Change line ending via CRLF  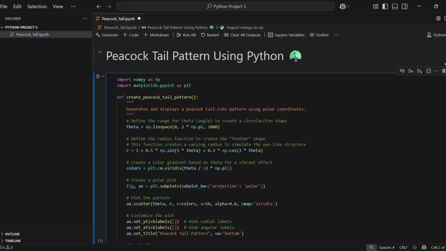point(403,248)
